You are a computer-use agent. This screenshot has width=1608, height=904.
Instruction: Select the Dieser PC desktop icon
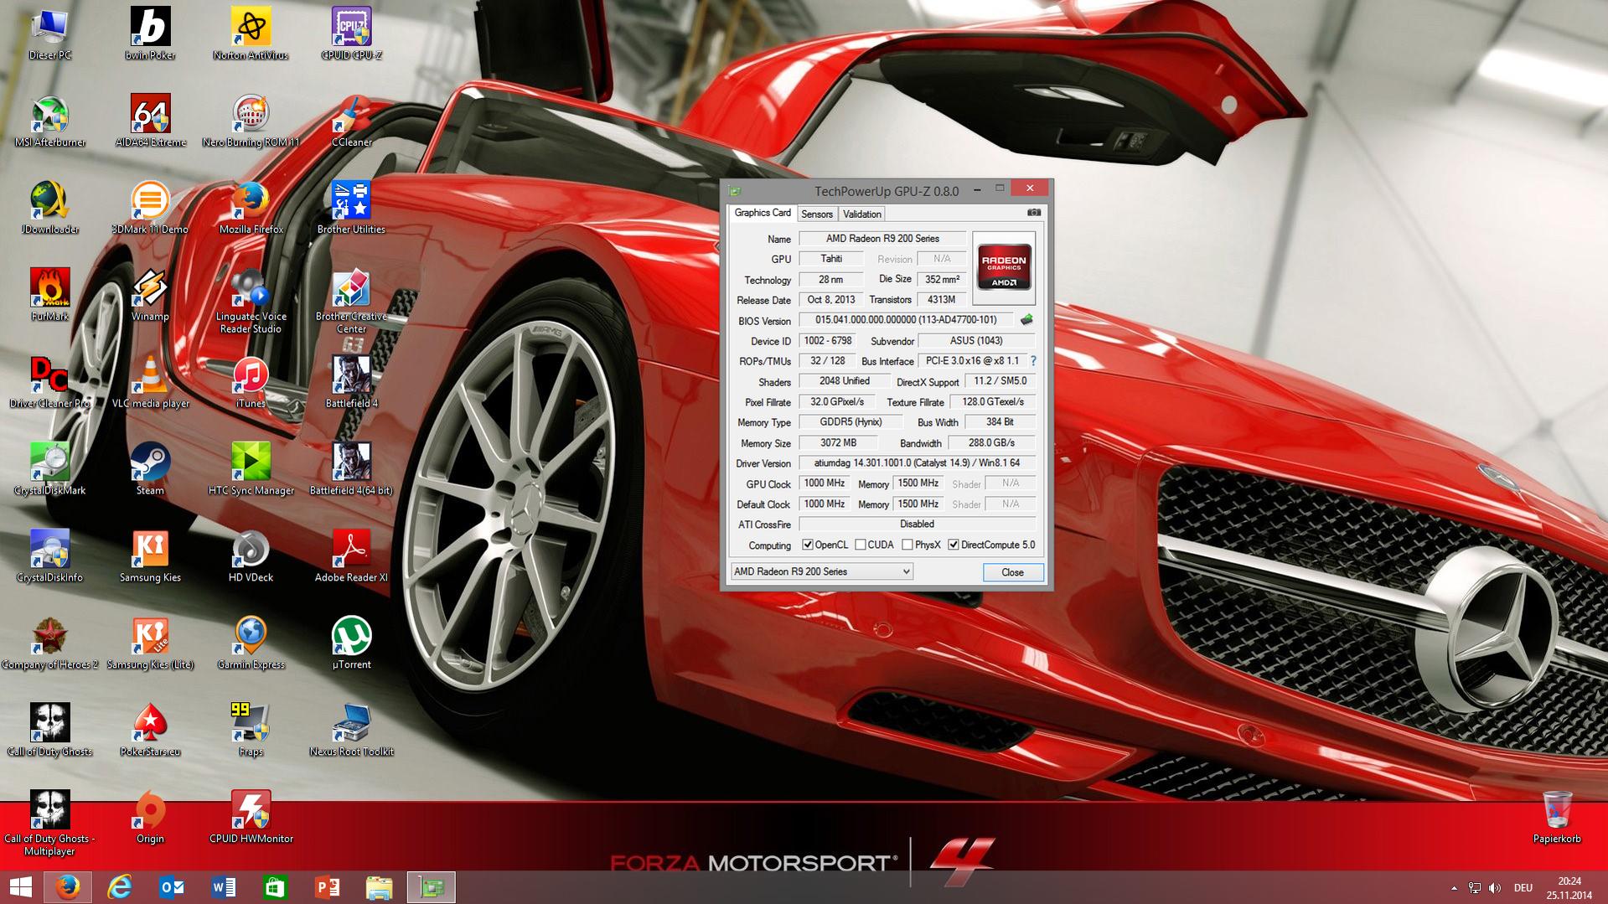click(x=50, y=35)
